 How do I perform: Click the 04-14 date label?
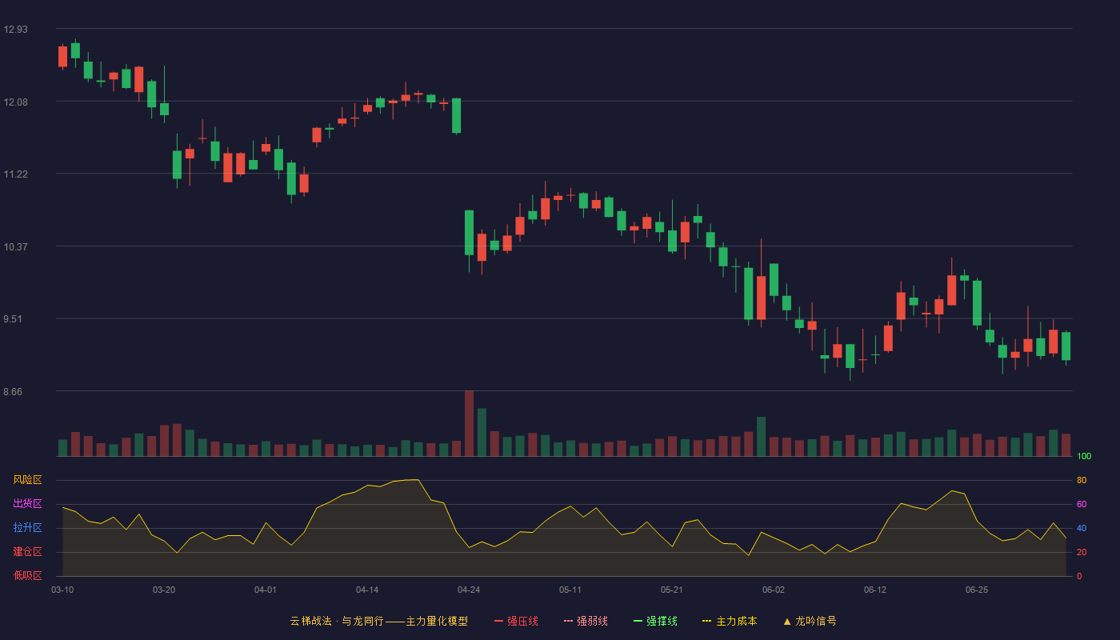367,590
